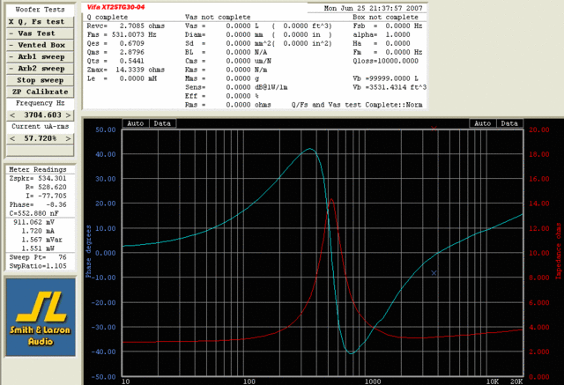Viewport: 564px width, 385px height.
Task: Click the Woofer Tests heading
Action: [x=40, y=10]
